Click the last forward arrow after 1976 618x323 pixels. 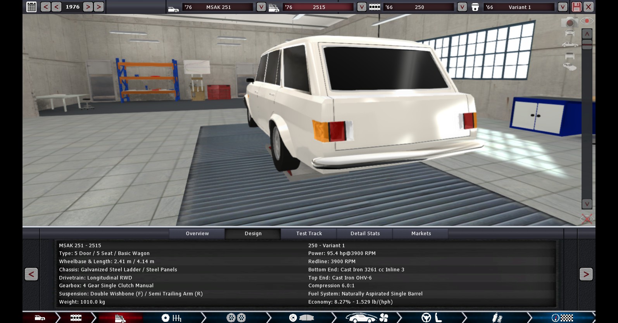tap(99, 7)
